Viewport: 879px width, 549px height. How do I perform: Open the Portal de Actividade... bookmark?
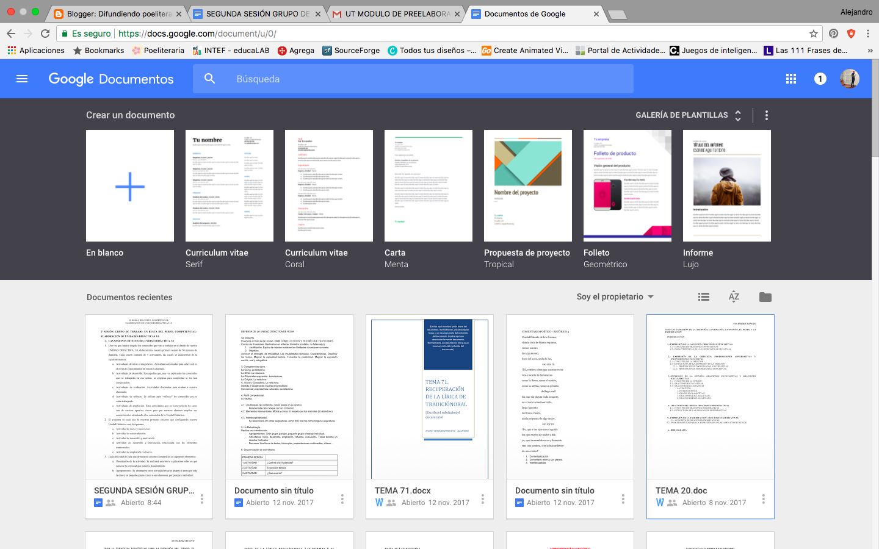(x=620, y=51)
